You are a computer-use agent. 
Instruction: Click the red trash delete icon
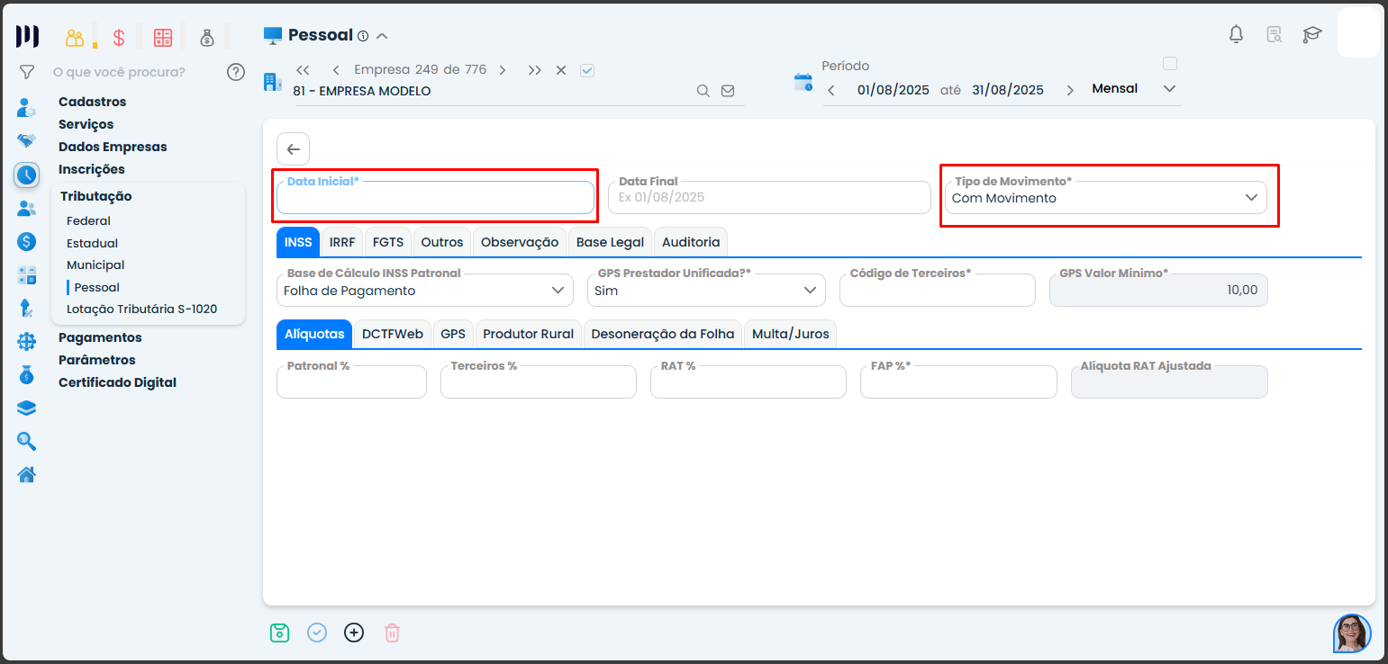coord(392,633)
